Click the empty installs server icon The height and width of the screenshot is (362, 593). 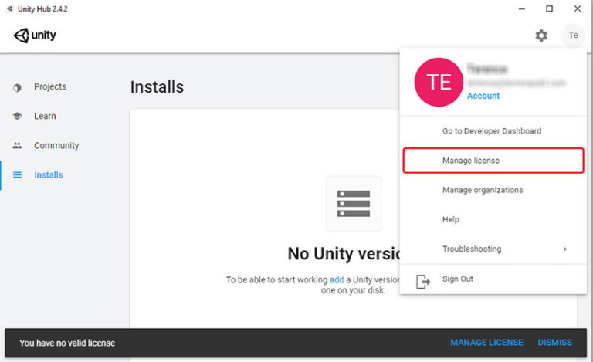point(354,204)
